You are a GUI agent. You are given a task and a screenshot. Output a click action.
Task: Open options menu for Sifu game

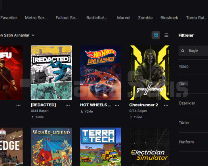(x=19, y=105)
